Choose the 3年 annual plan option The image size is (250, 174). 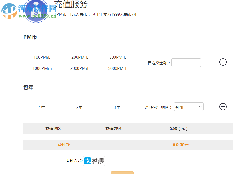117,107
